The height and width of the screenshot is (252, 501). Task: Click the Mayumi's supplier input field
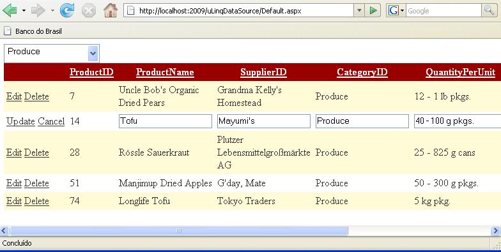coord(263,121)
